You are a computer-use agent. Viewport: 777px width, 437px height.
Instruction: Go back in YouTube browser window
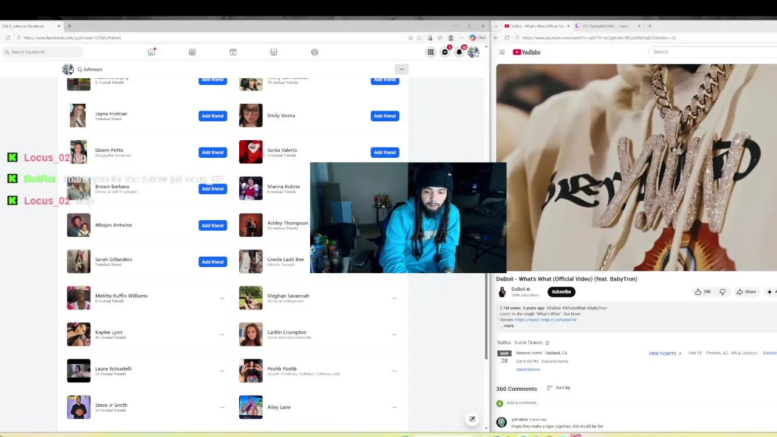point(496,38)
